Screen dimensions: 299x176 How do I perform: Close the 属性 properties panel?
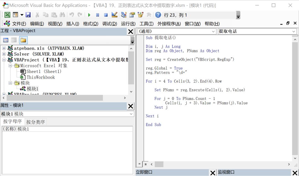[x=131, y=106]
